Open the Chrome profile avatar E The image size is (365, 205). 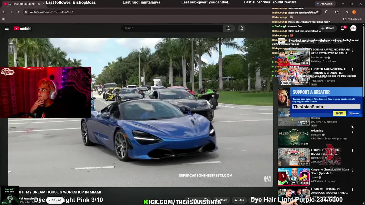(x=354, y=12)
